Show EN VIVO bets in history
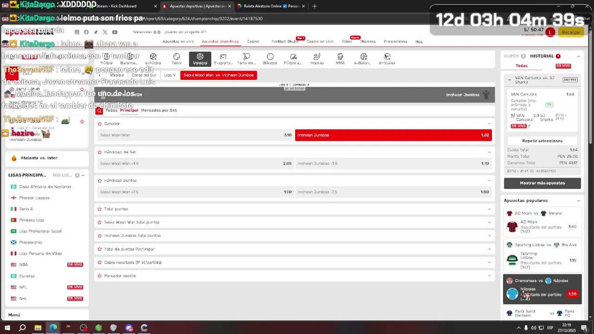Image resolution: width=594 pixels, height=334 pixels. 563,66
